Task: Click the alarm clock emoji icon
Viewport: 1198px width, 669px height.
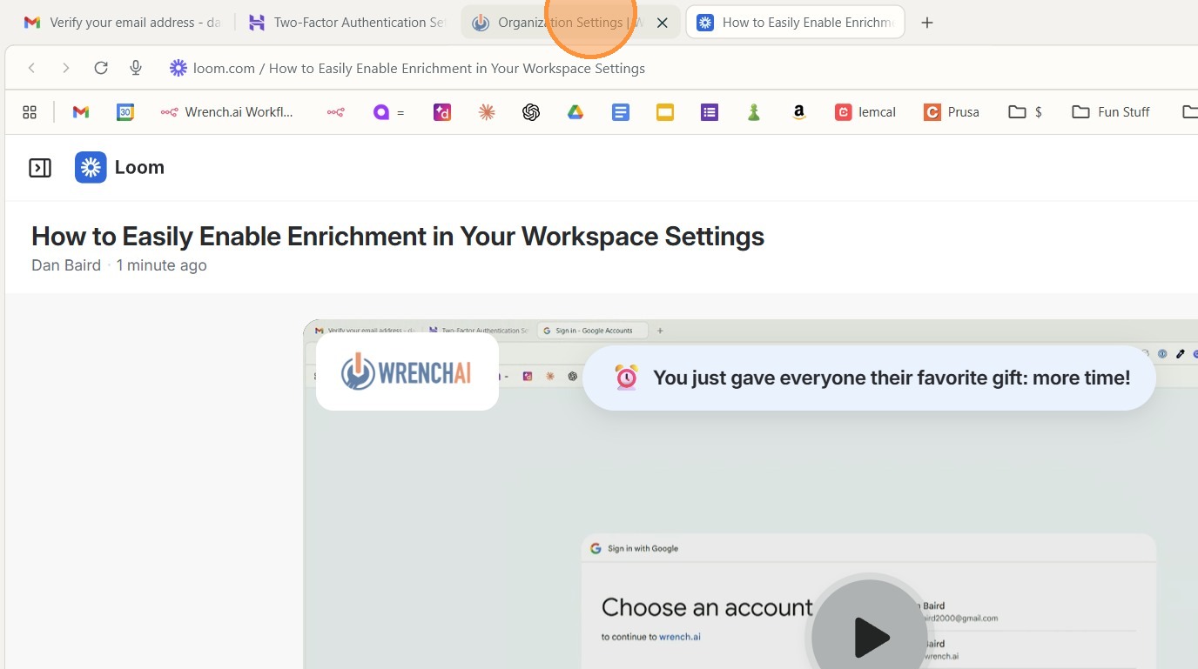Action: pyautogui.click(x=626, y=378)
